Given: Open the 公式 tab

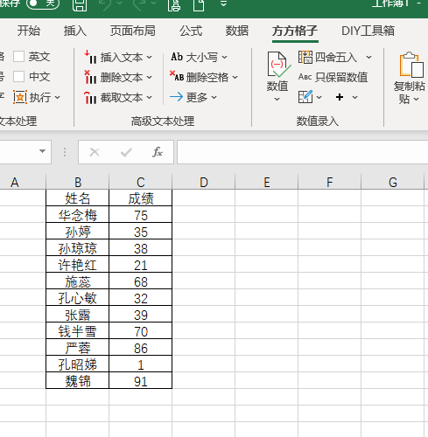Looking at the screenshot, I should (191, 31).
